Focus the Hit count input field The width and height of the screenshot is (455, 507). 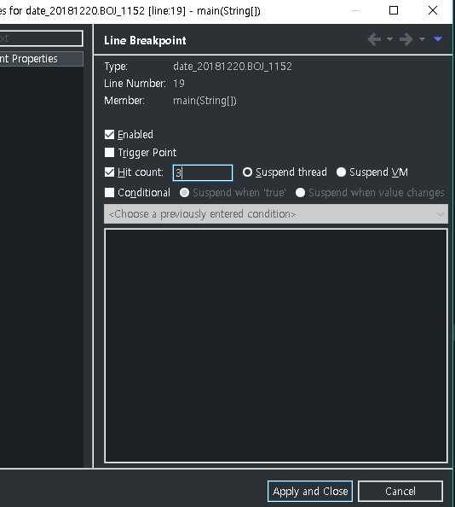[x=203, y=172]
